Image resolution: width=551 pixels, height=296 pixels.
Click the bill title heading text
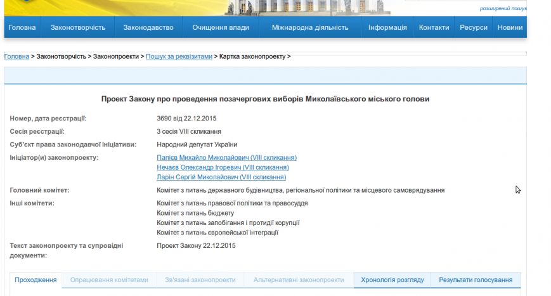coord(265,99)
